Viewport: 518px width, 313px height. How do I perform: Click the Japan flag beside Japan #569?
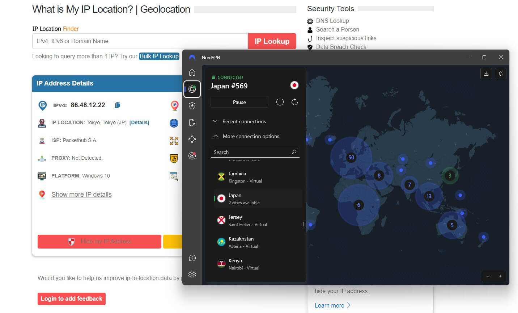[294, 85]
